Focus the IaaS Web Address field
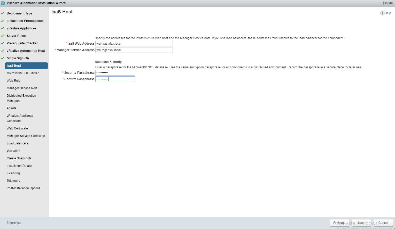Screen dimensions: 395x229 pos(134,44)
